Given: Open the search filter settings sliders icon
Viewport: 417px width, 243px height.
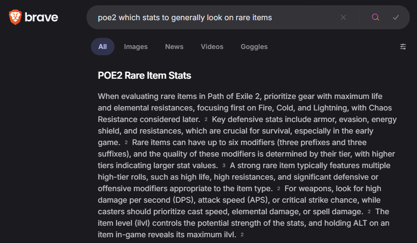Looking at the screenshot, I should pyautogui.click(x=403, y=47).
